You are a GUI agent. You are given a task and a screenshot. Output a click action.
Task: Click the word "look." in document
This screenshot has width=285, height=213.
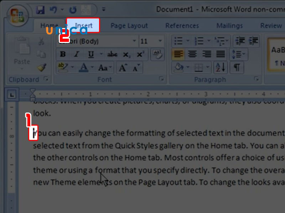pos(42,114)
